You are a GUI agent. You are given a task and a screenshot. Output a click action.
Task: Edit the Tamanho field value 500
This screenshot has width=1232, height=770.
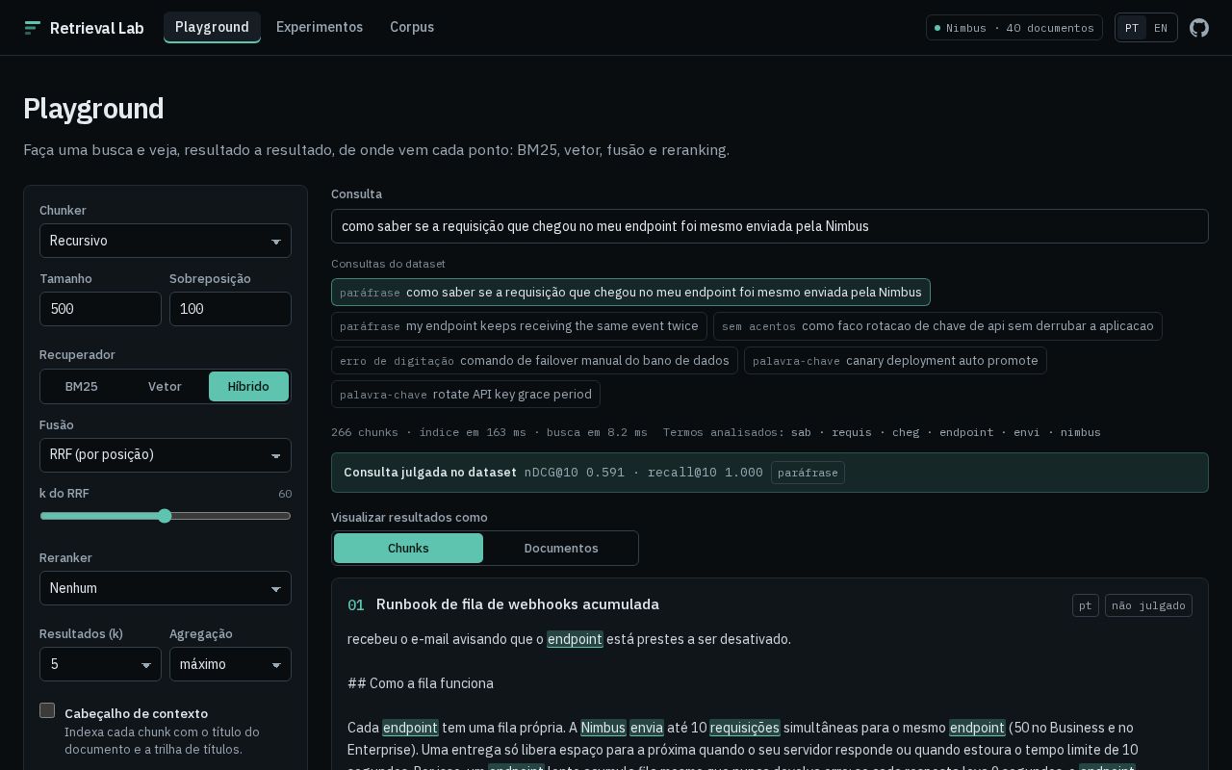(100, 309)
